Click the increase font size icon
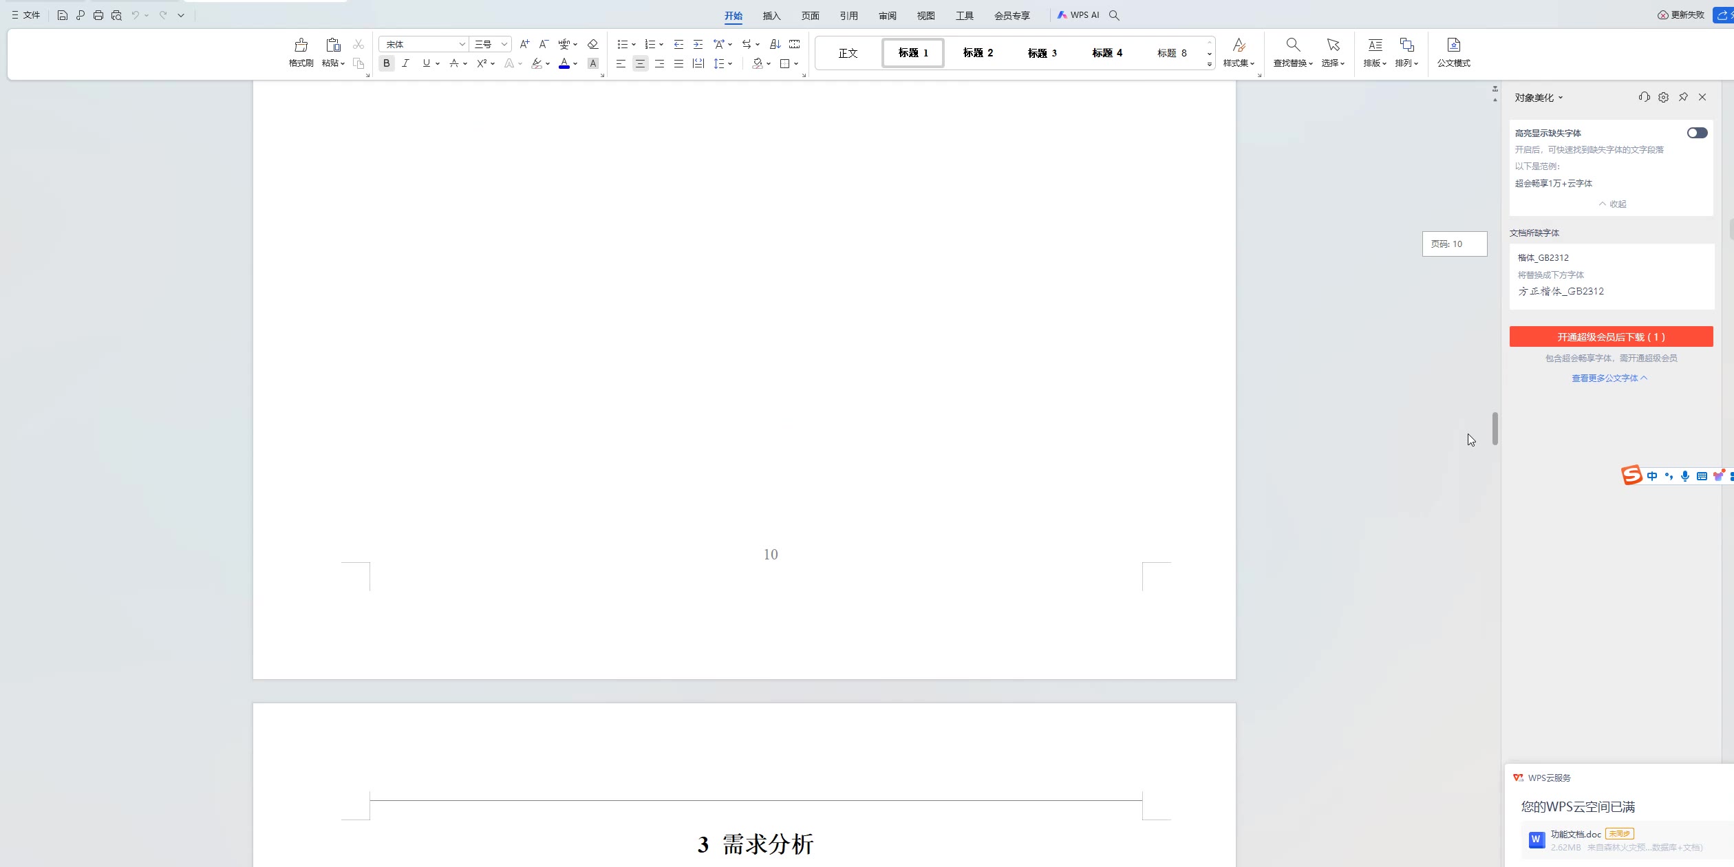Screen dimensions: 1734x867 (524, 44)
